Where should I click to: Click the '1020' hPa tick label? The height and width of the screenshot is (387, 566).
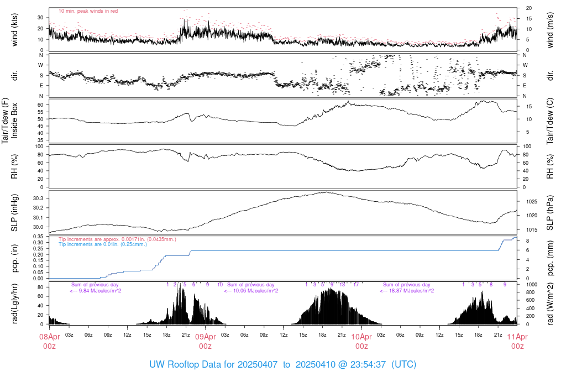(532, 216)
